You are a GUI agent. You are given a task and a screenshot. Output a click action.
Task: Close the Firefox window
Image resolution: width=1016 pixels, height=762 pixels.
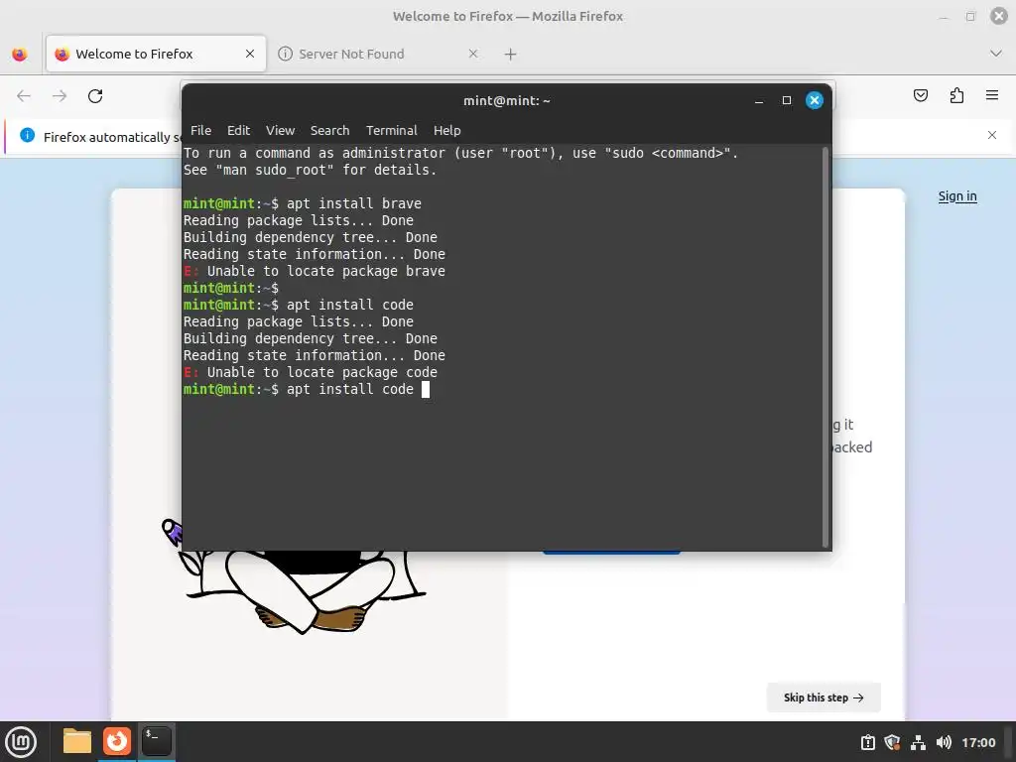coord(998,16)
